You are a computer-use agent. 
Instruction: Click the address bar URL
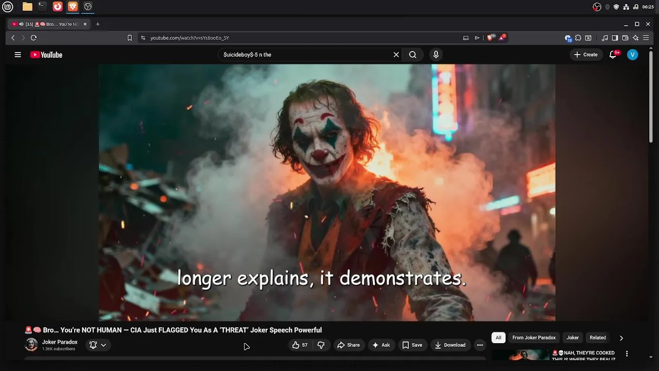[x=189, y=38]
